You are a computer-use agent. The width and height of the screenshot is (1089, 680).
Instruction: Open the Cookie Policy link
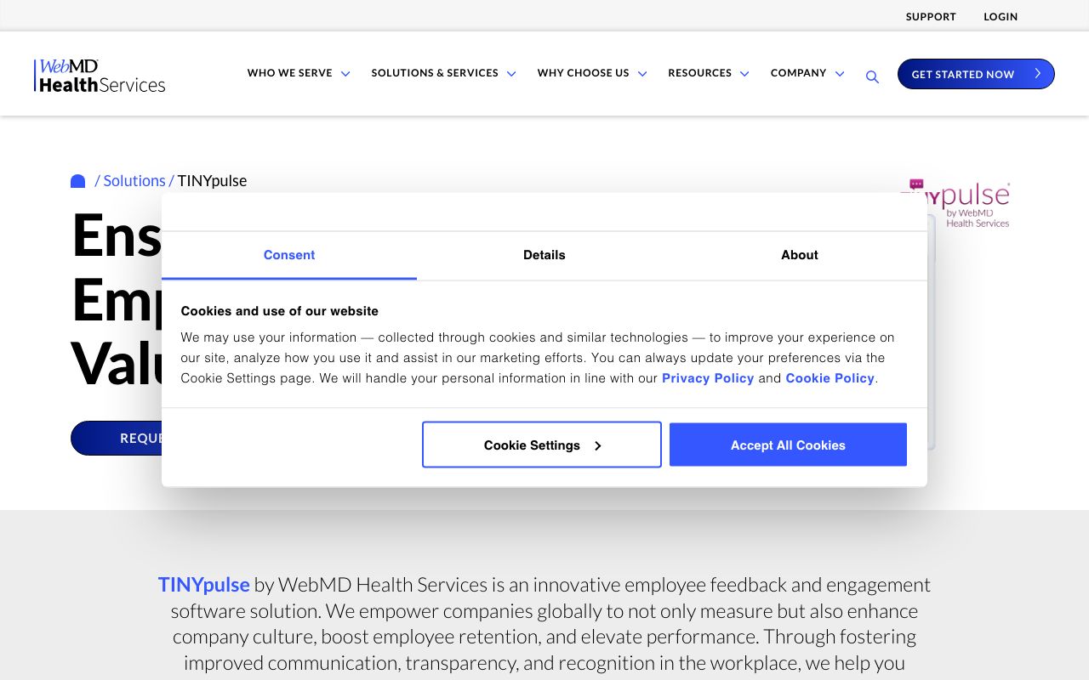pyautogui.click(x=830, y=378)
